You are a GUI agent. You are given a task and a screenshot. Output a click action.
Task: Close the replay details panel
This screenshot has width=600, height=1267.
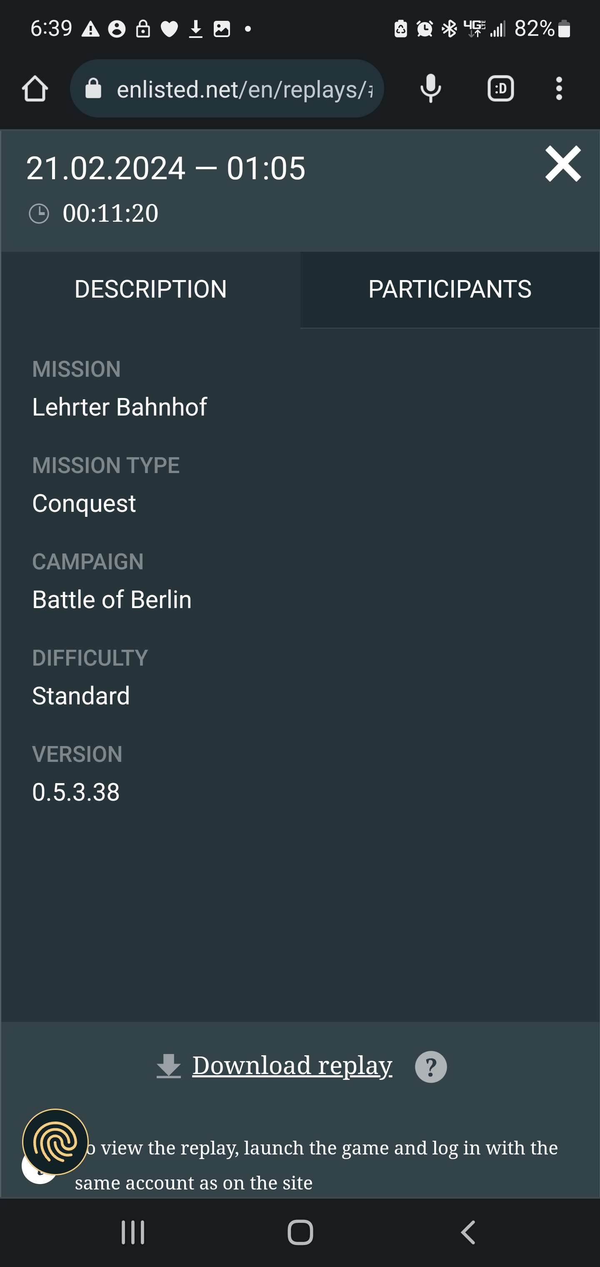(x=562, y=164)
